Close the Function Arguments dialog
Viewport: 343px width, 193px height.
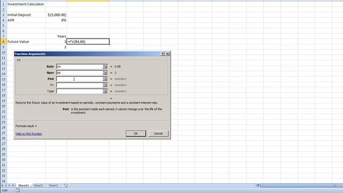(168, 54)
